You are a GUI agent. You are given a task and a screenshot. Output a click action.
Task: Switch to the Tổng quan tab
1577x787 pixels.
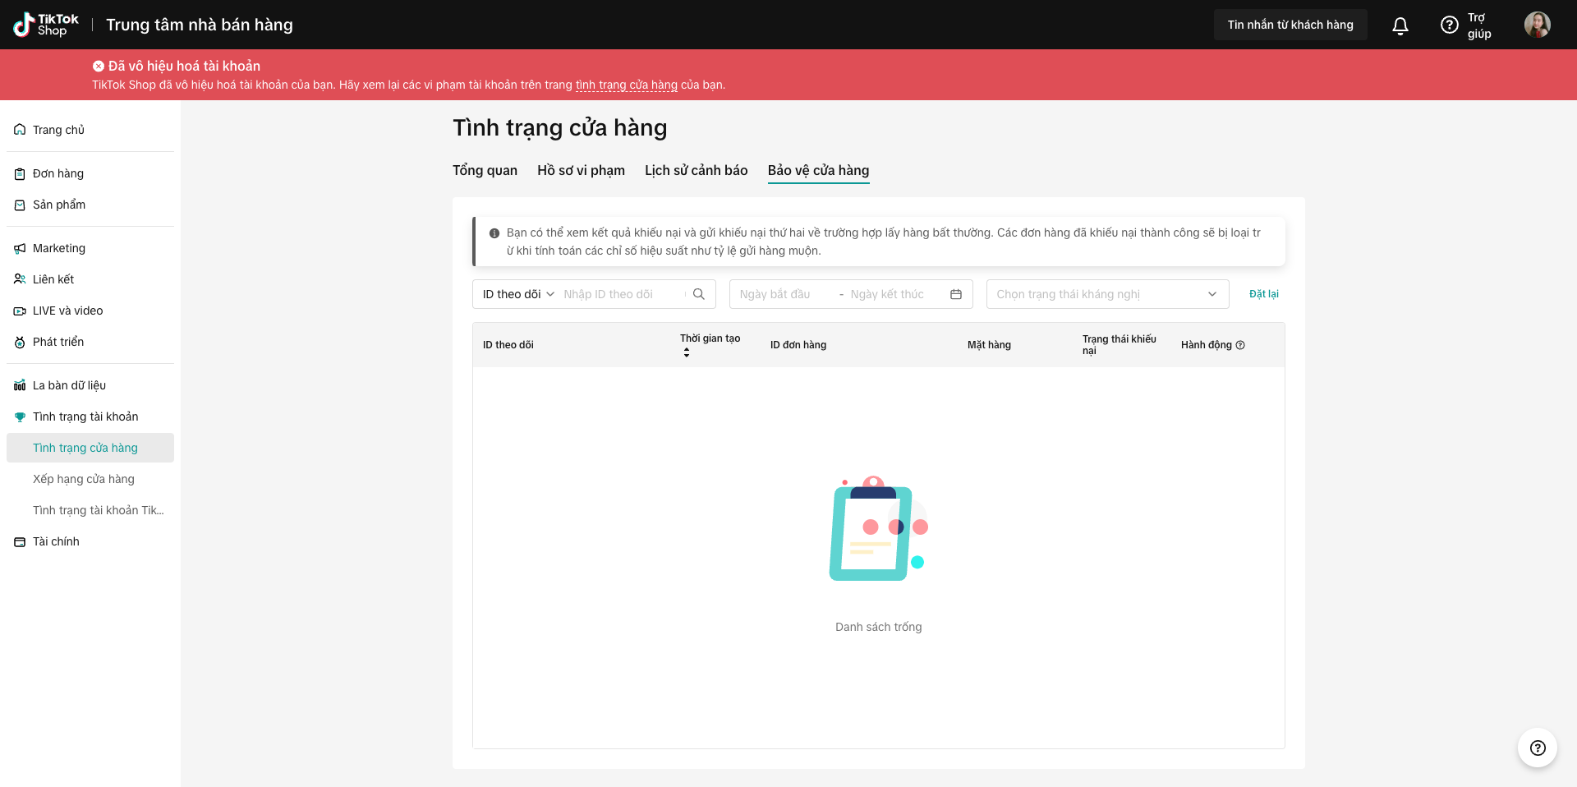tap(485, 170)
